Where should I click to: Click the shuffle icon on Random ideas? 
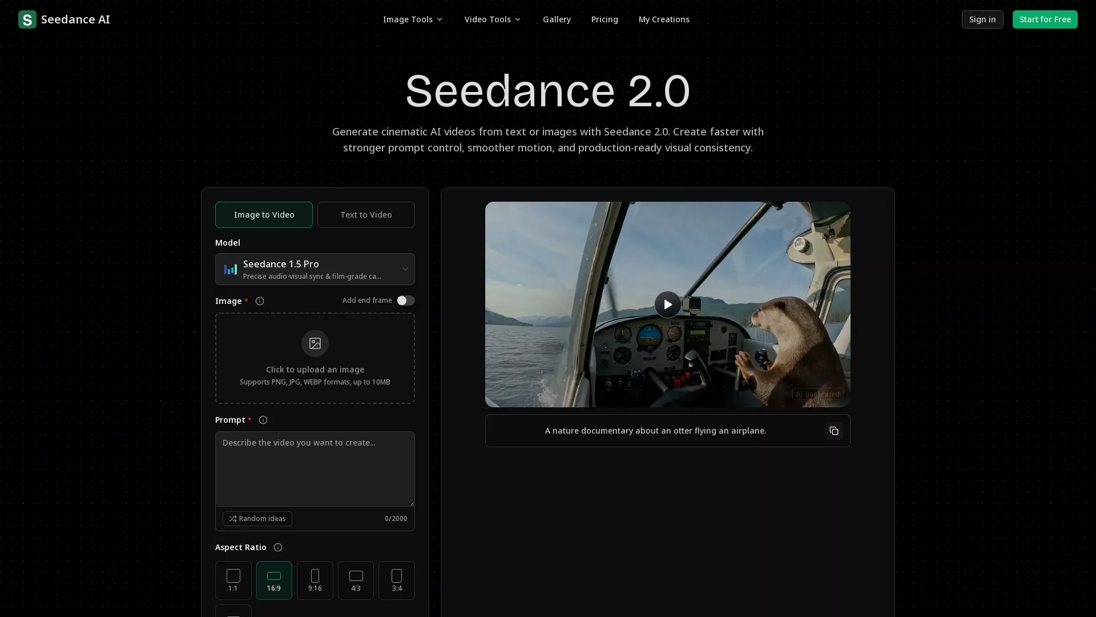pos(232,518)
